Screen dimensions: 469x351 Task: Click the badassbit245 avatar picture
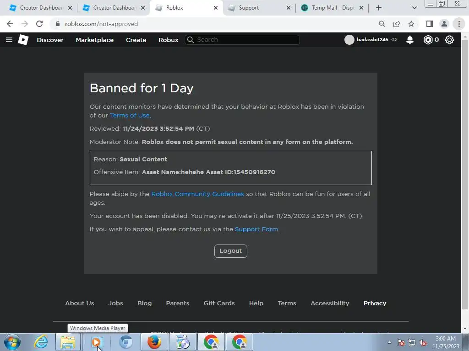click(349, 40)
